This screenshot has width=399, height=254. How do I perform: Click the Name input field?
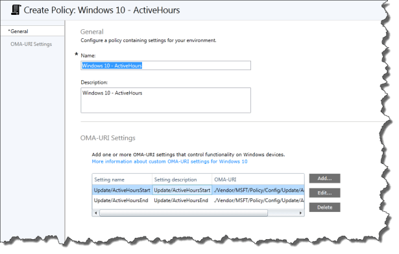coord(165,65)
